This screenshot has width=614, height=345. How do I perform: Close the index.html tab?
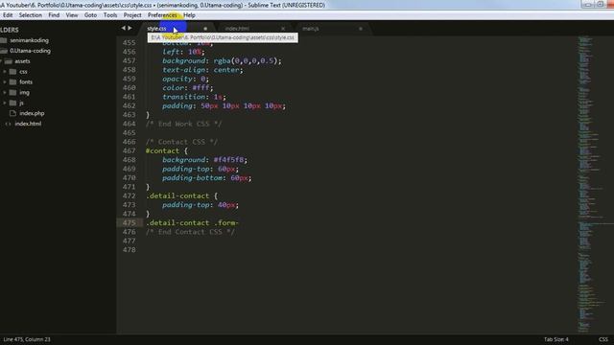tap(283, 29)
